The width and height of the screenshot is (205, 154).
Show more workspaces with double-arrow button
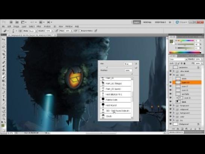pyautogui.click(x=170, y=22)
